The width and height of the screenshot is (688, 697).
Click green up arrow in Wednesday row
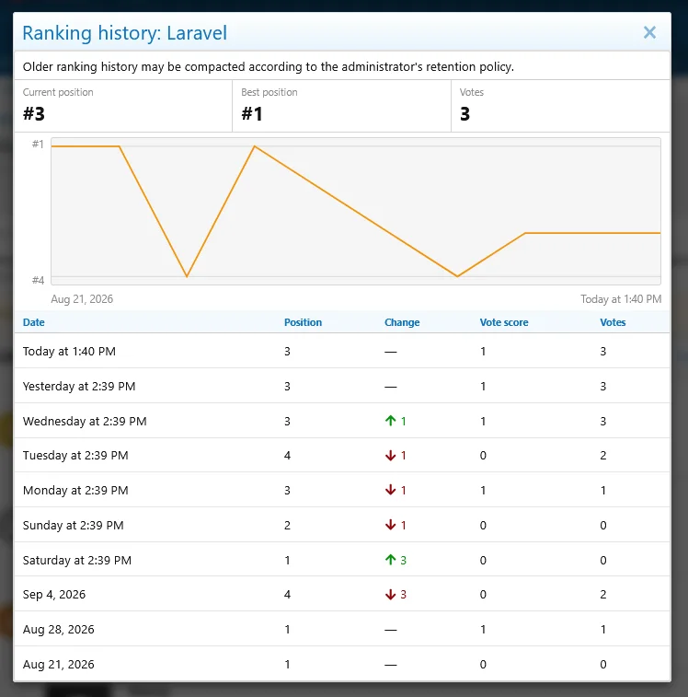[390, 421]
